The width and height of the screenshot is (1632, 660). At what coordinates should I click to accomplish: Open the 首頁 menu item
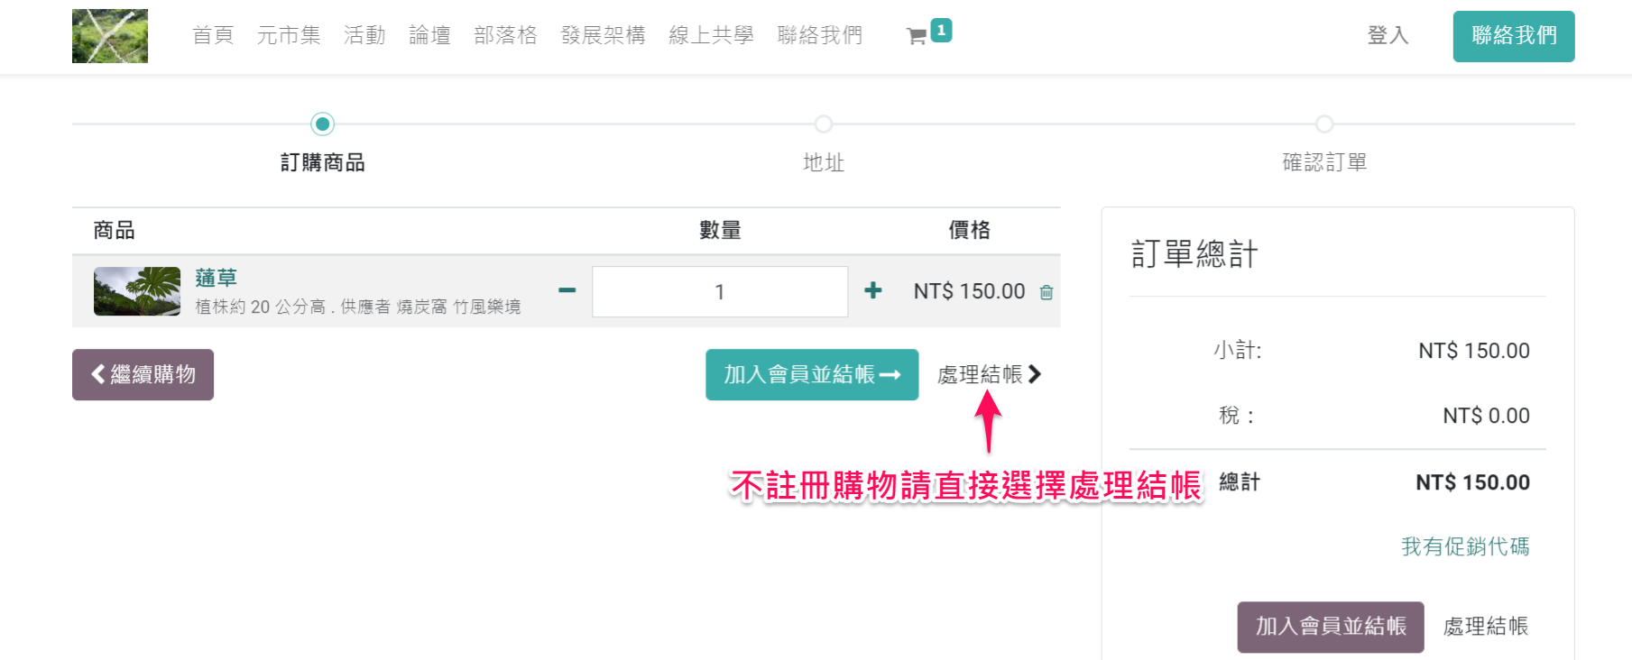click(x=213, y=35)
